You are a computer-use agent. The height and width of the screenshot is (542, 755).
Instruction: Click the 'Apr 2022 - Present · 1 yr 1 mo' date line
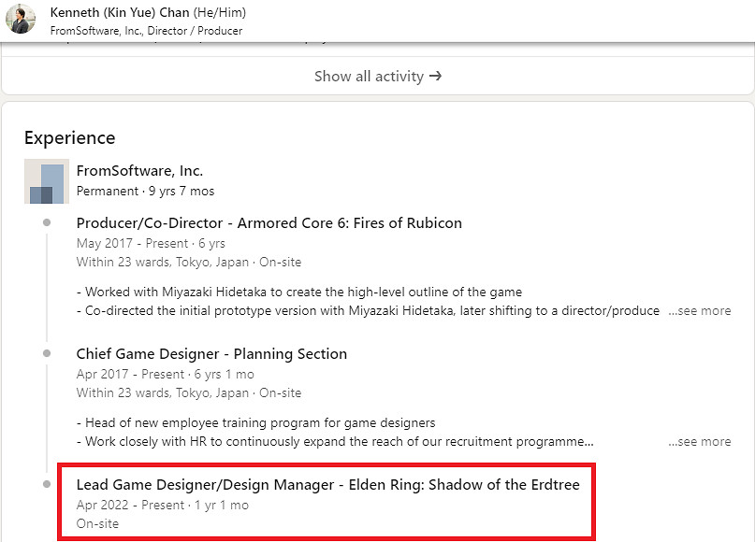tap(162, 505)
